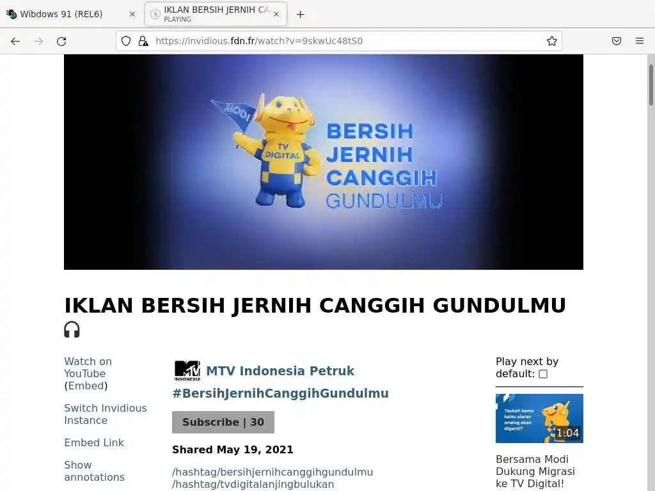Open the Firefox hamburger menu
This screenshot has height=491, width=655.
click(640, 41)
